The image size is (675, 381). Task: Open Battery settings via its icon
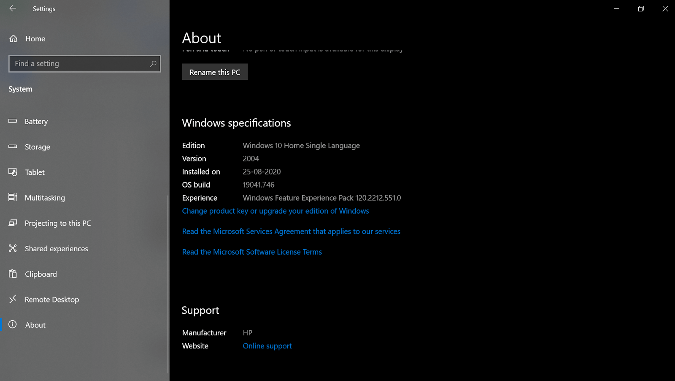[x=13, y=121]
